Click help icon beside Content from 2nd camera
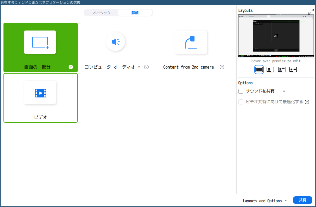Viewport: 316px width, 207px height. tap(222, 67)
